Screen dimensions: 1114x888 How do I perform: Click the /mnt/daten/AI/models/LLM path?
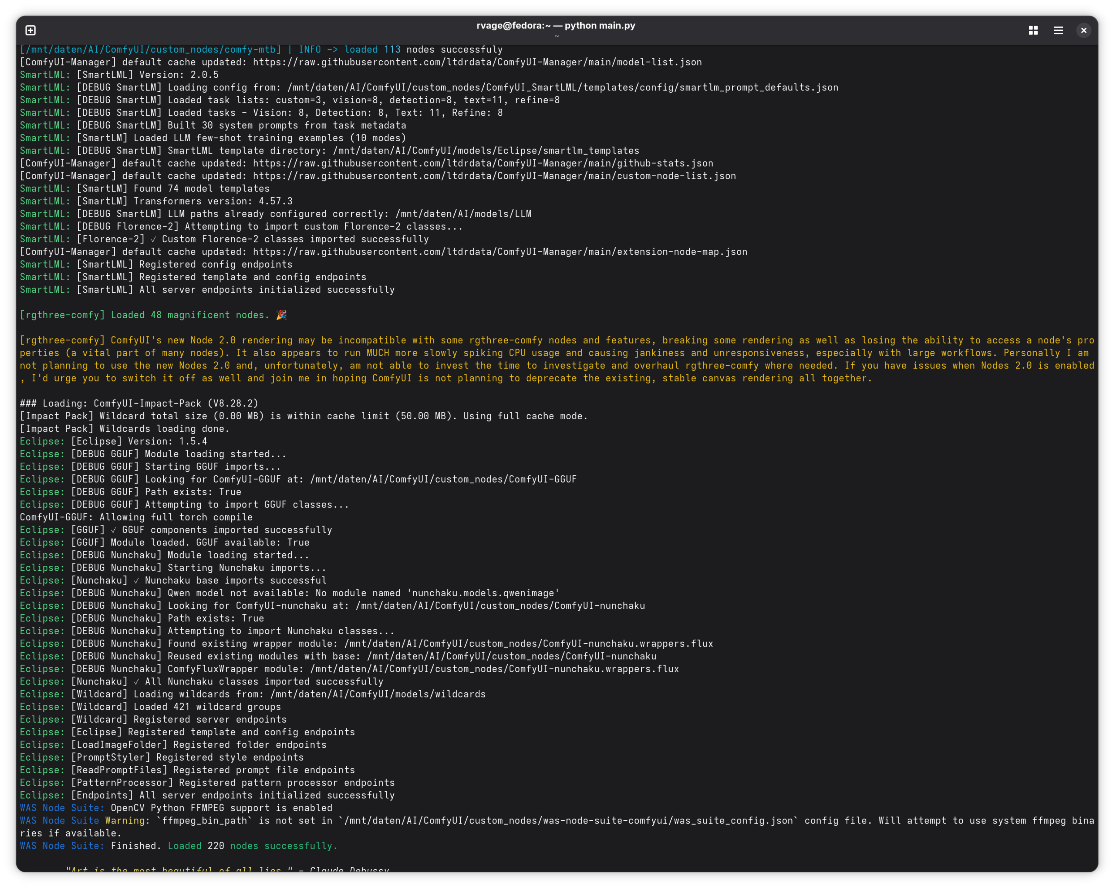(463, 214)
